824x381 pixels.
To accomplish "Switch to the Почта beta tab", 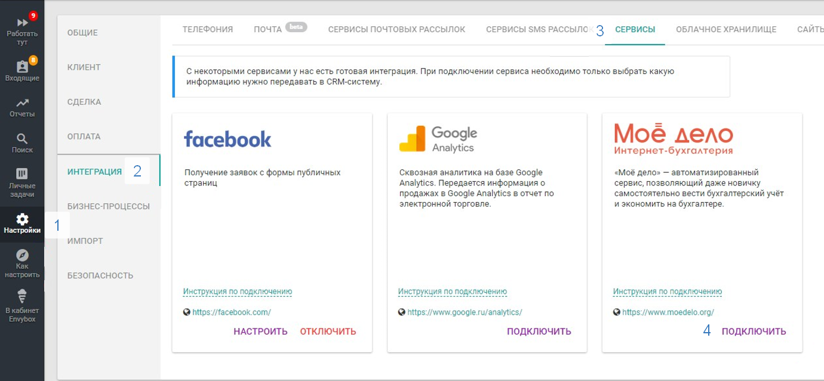I will tap(281, 29).
